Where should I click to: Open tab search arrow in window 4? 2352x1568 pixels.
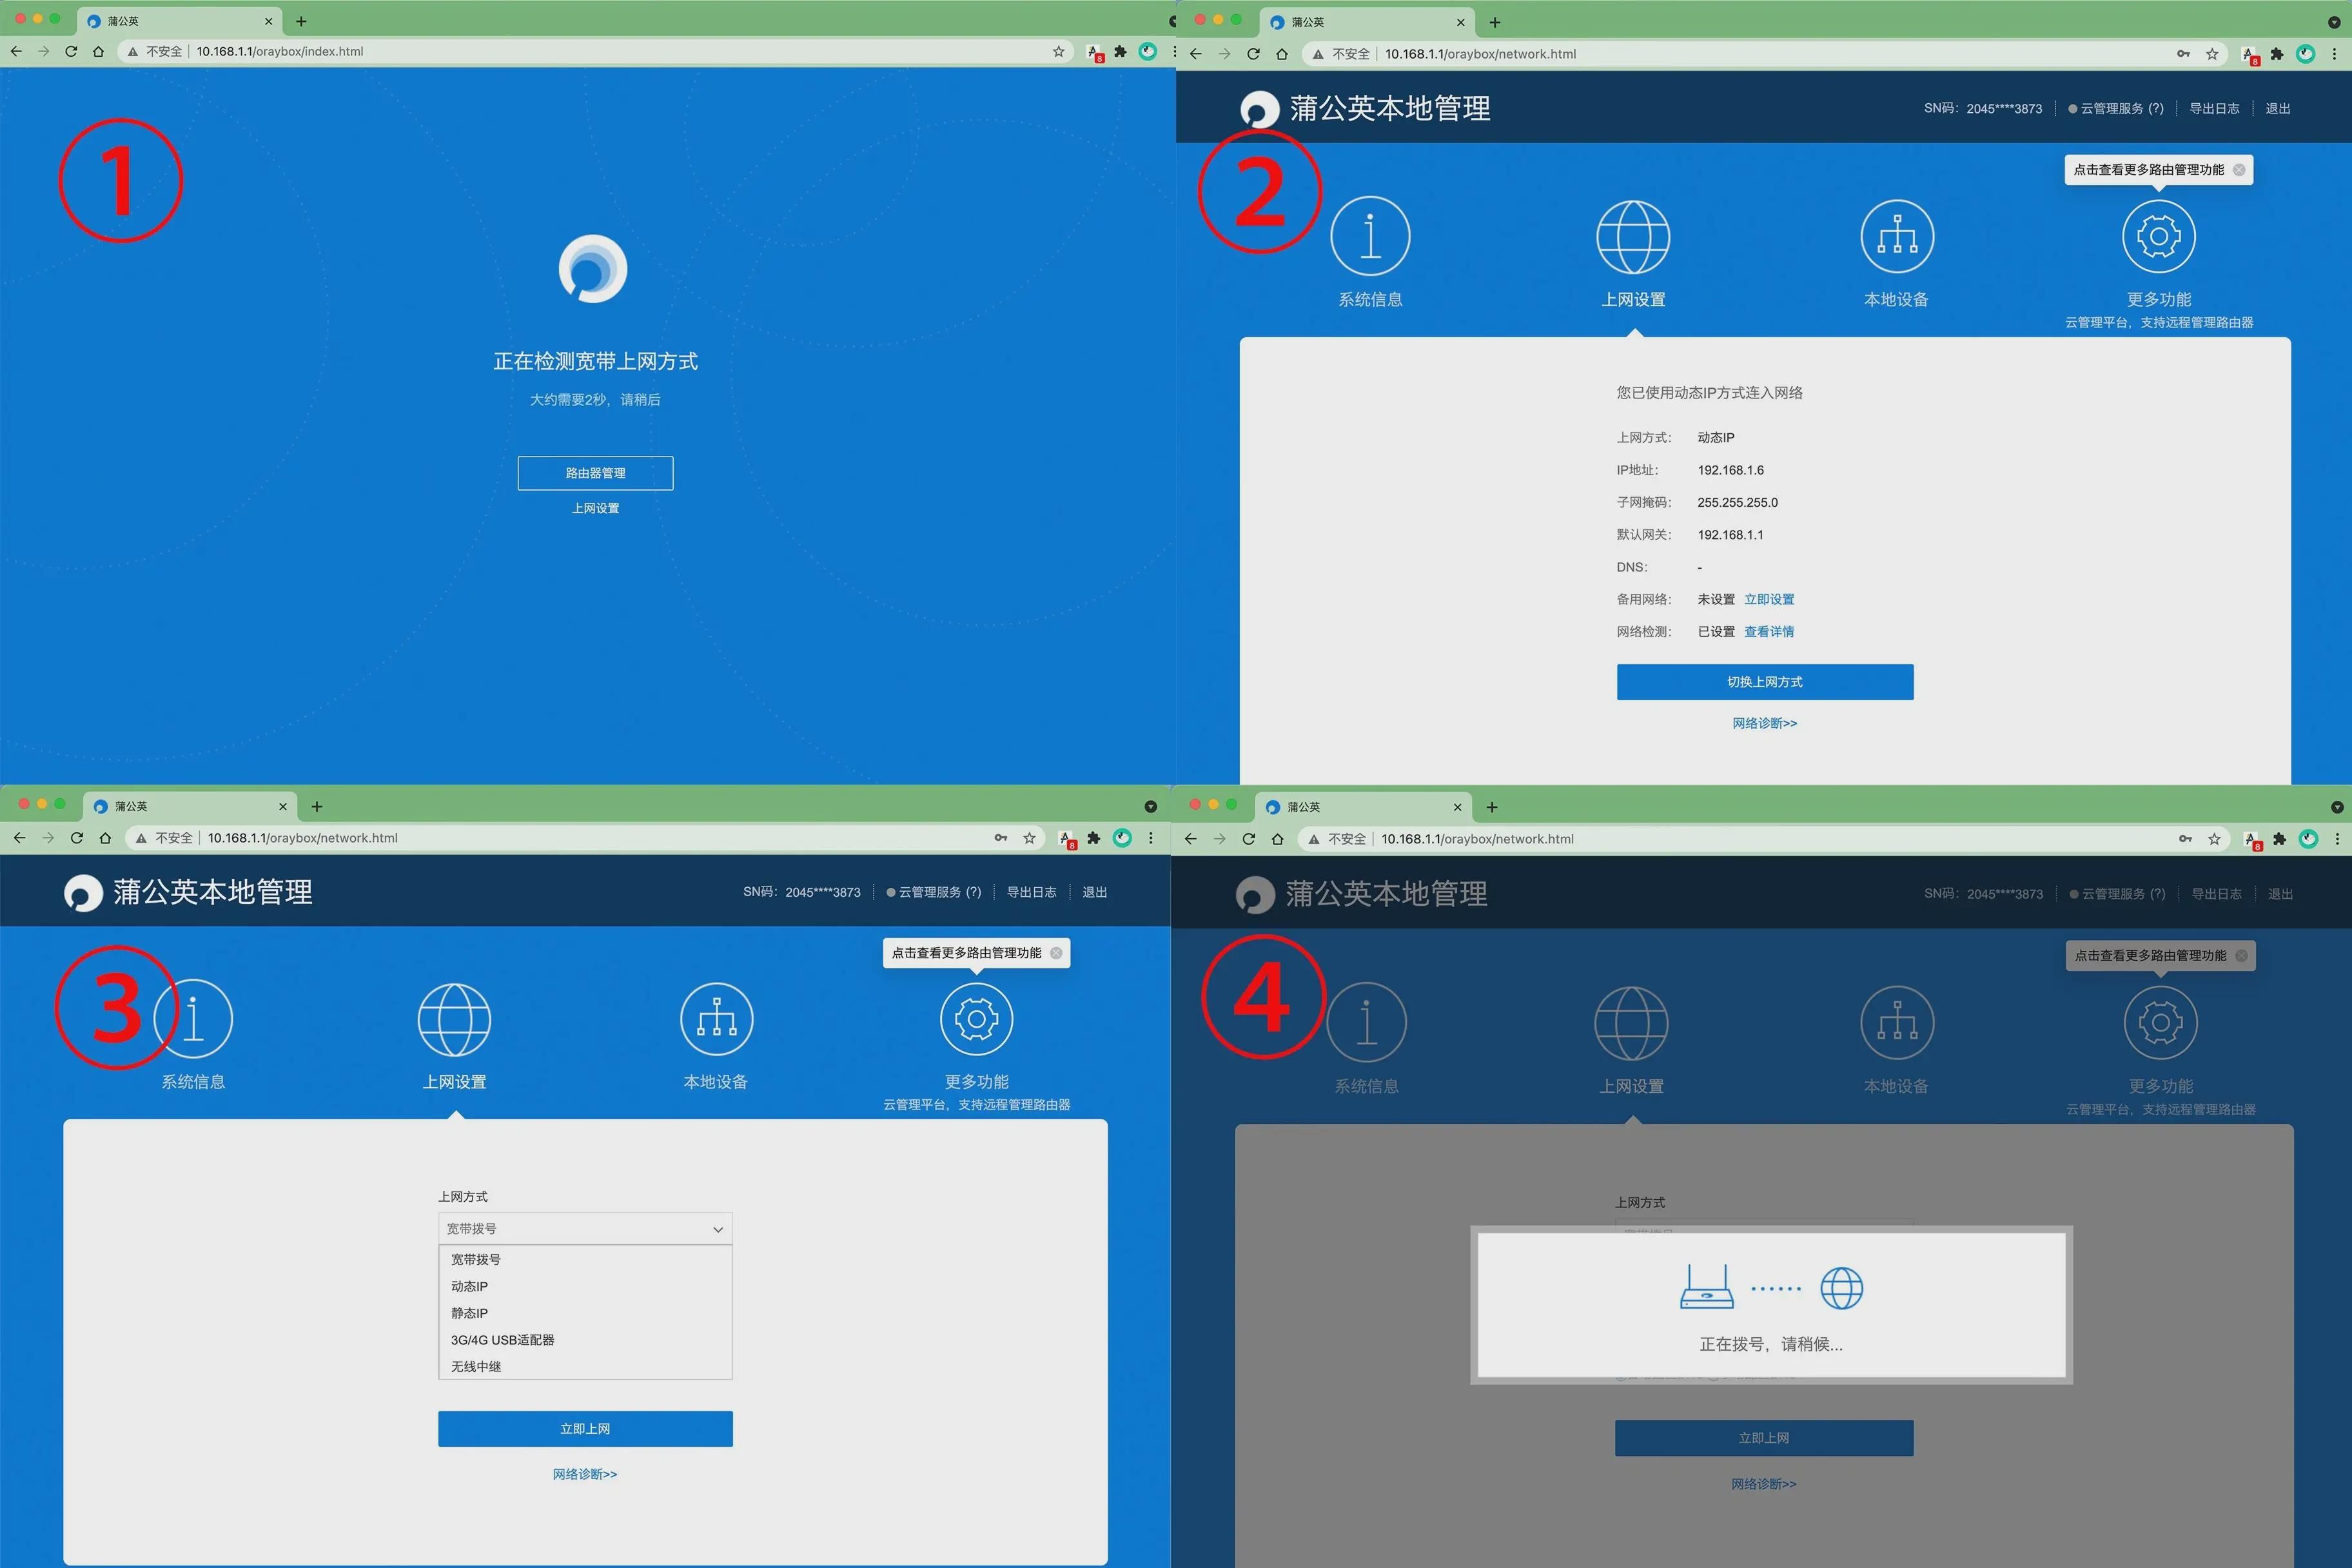(x=2337, y=807)
